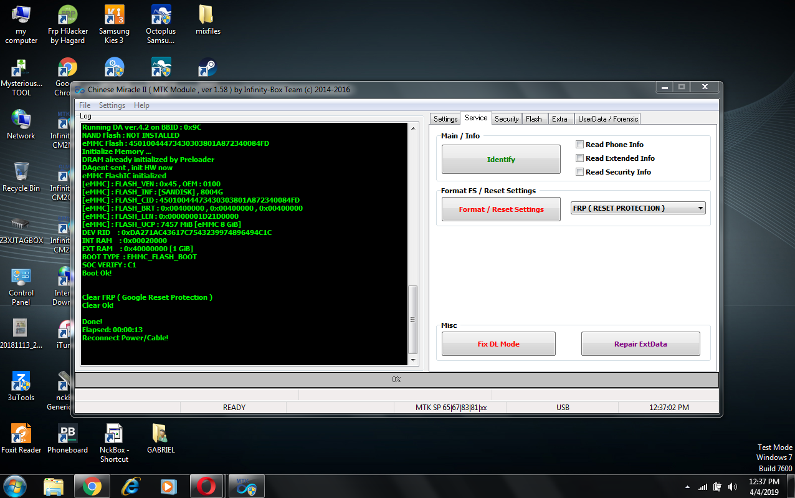This screenshot has width=795, height=498.
Task: Open the Steam desktop shortcut
Action: 207,68
